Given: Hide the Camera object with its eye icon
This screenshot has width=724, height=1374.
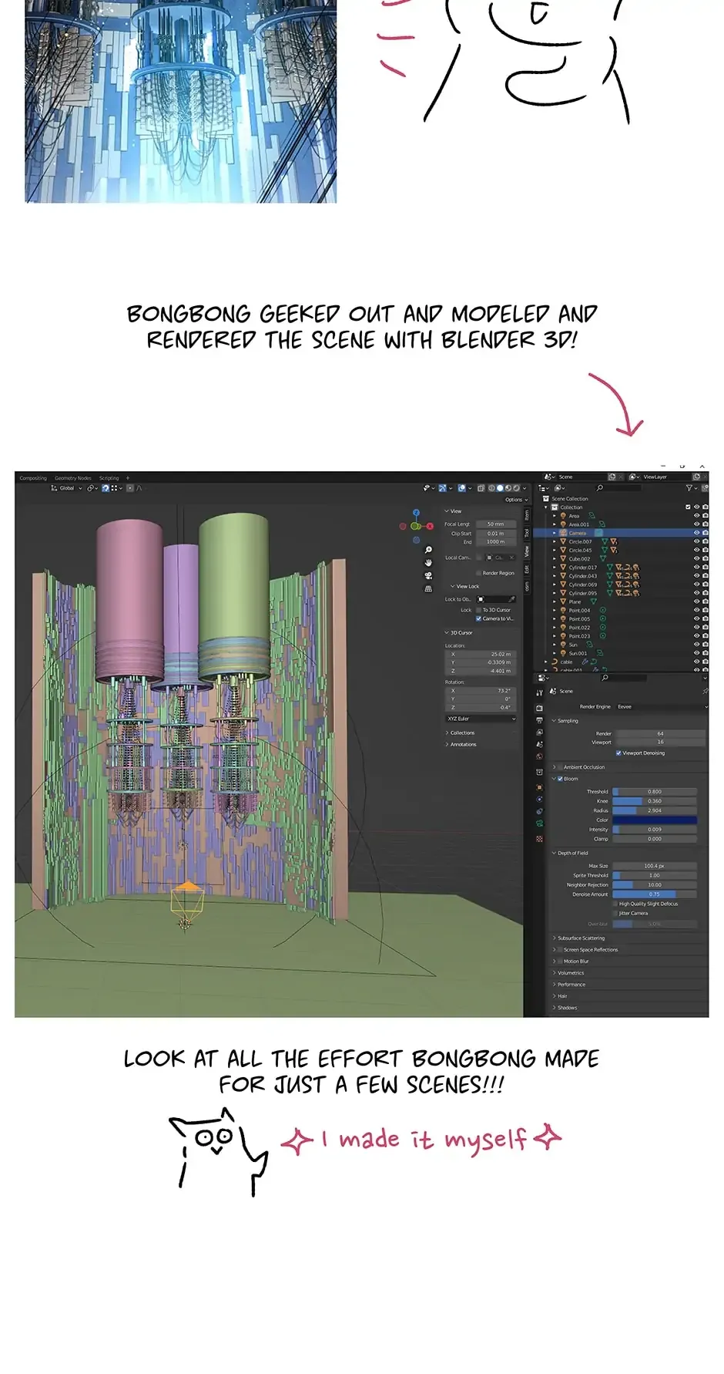Looking at the screenshot, I should coord(696,533).
